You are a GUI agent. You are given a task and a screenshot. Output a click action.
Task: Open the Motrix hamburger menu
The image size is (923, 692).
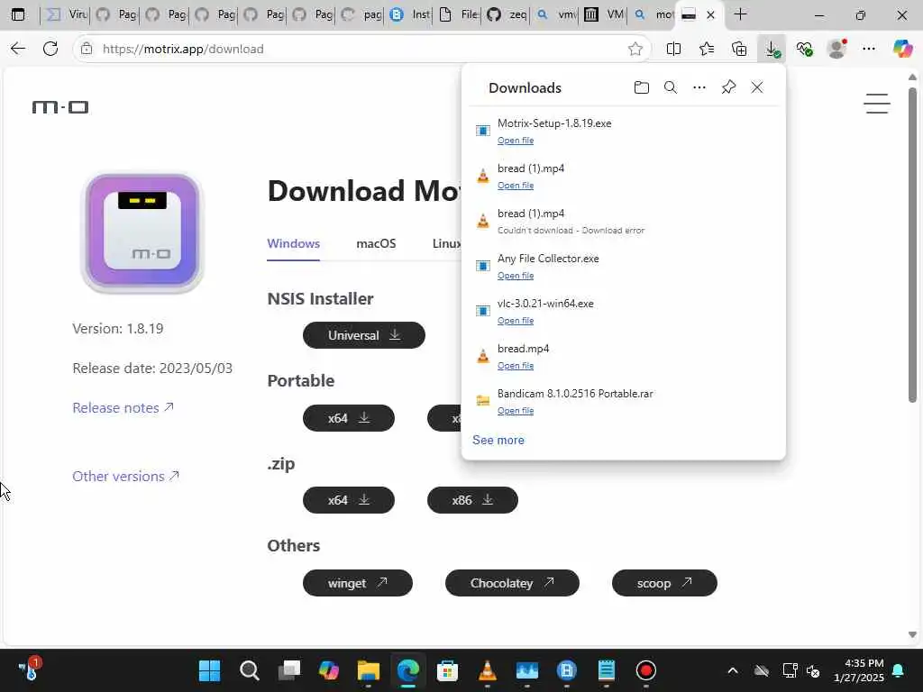(x=876, y=104)
